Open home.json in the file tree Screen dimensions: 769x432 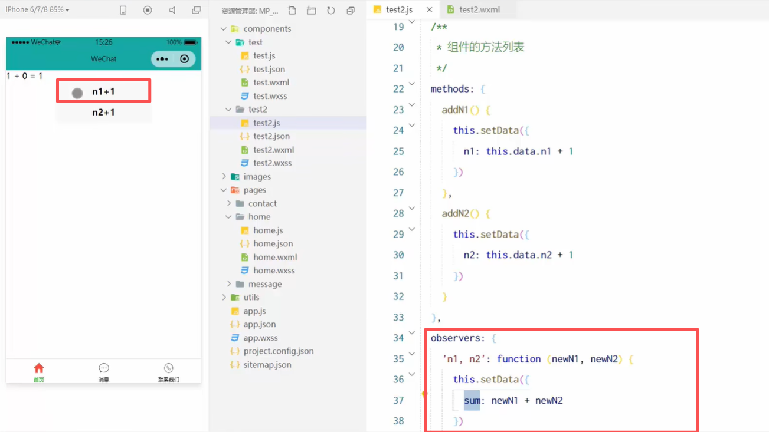tap(273, 243)
